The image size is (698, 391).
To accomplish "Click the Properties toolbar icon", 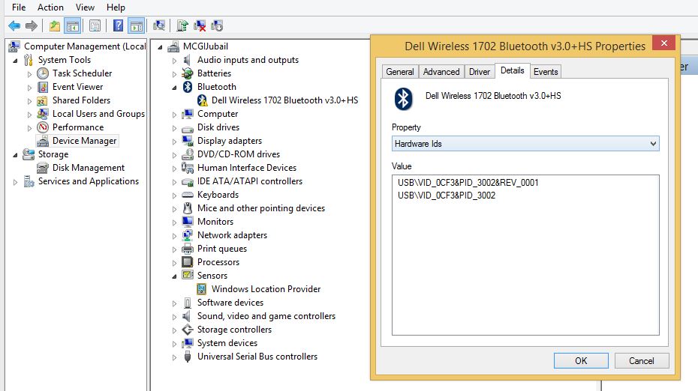I will tap(95, 25).
